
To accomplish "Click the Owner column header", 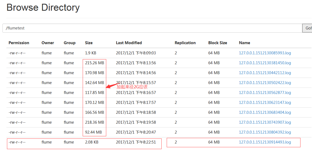I will pyautogui.click(x=48, y=43).
